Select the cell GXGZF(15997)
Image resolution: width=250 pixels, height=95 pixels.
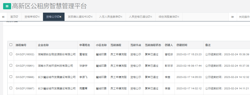(x=25, y=88)
